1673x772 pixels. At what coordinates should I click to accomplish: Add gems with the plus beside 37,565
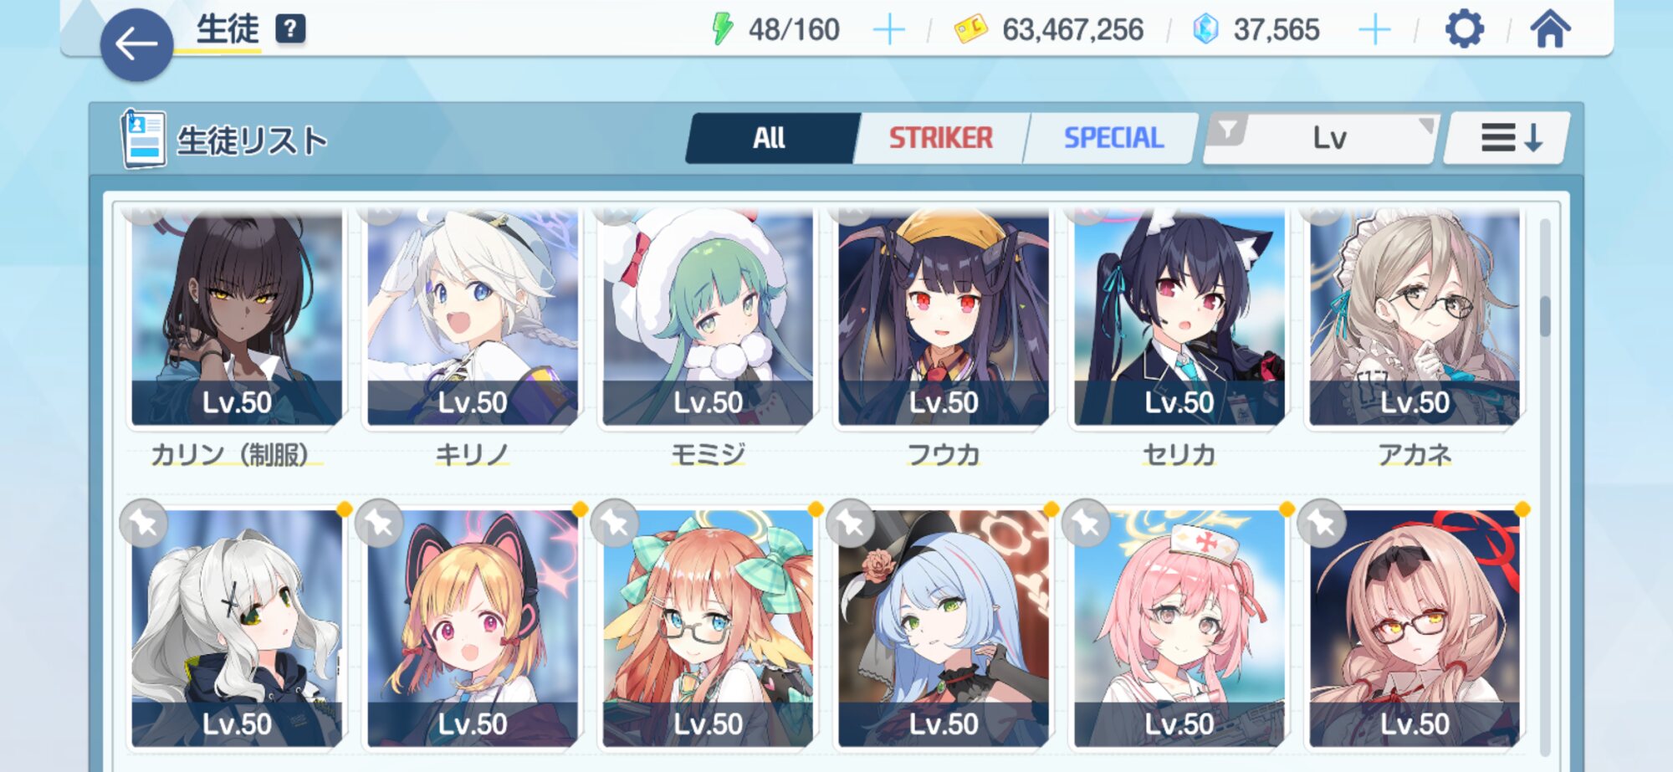1374,30
